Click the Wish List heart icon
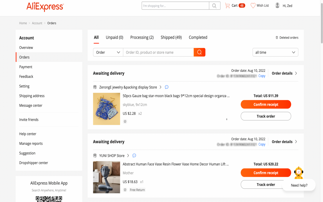 (x=253, y=5)
